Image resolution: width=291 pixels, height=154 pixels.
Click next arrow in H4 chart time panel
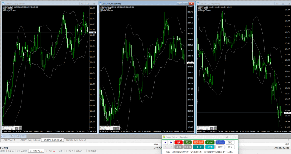[x=117, y=128]
